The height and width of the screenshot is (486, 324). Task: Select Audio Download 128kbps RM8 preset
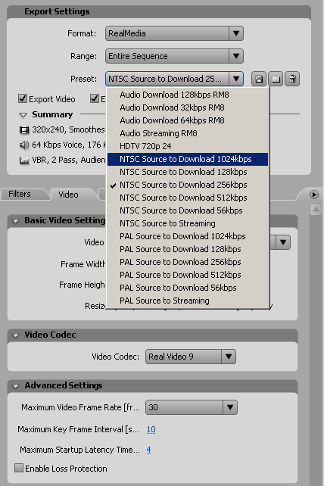click(188, 95)
